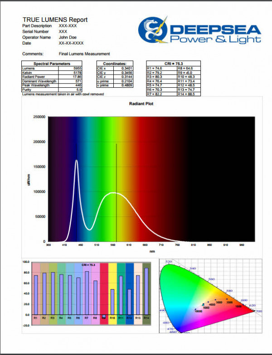Click the red R9 band in CRI chart
The width and height of the screenshot is (272, 355).
tap(104, 291)
